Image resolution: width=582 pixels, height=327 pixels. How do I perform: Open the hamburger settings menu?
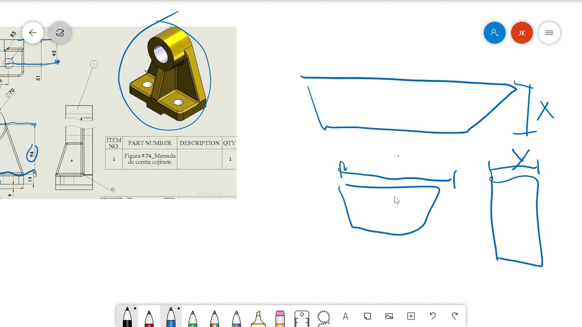(549, 33)
